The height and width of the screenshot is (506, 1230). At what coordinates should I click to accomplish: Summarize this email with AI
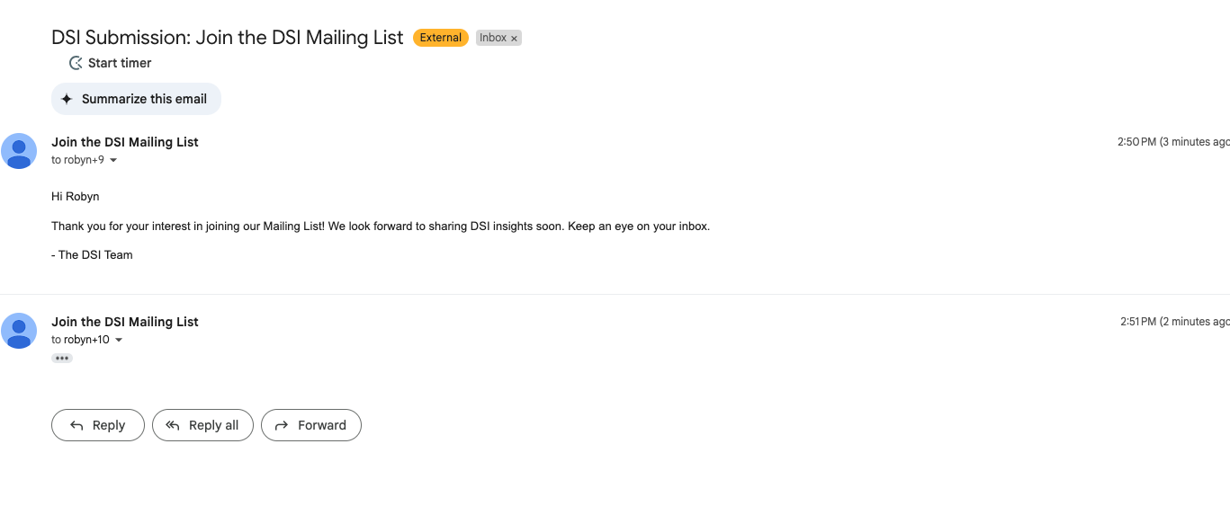[136, 99]
